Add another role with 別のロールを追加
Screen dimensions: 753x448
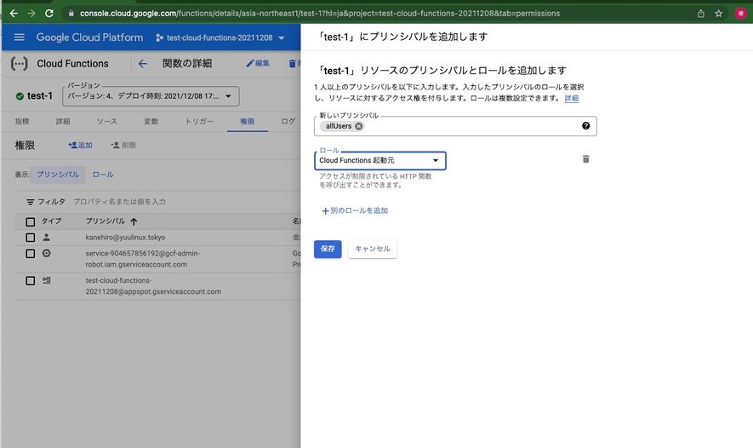(x=355, y=210)
